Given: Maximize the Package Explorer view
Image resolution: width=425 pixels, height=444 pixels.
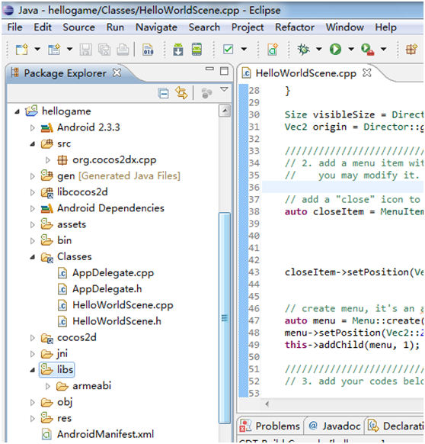Looking at the screenshot, I should coord(224,71).
